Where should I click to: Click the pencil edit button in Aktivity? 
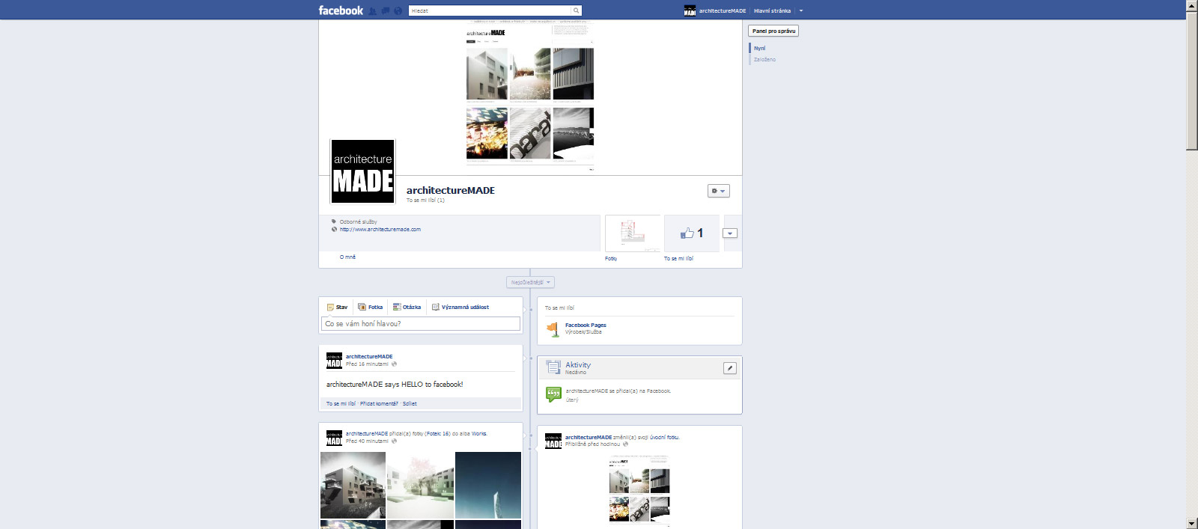pyautogui.click(x=730, y=368)
